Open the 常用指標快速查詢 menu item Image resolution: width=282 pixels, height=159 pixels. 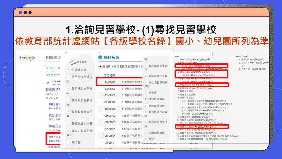[x=80, y=79]
